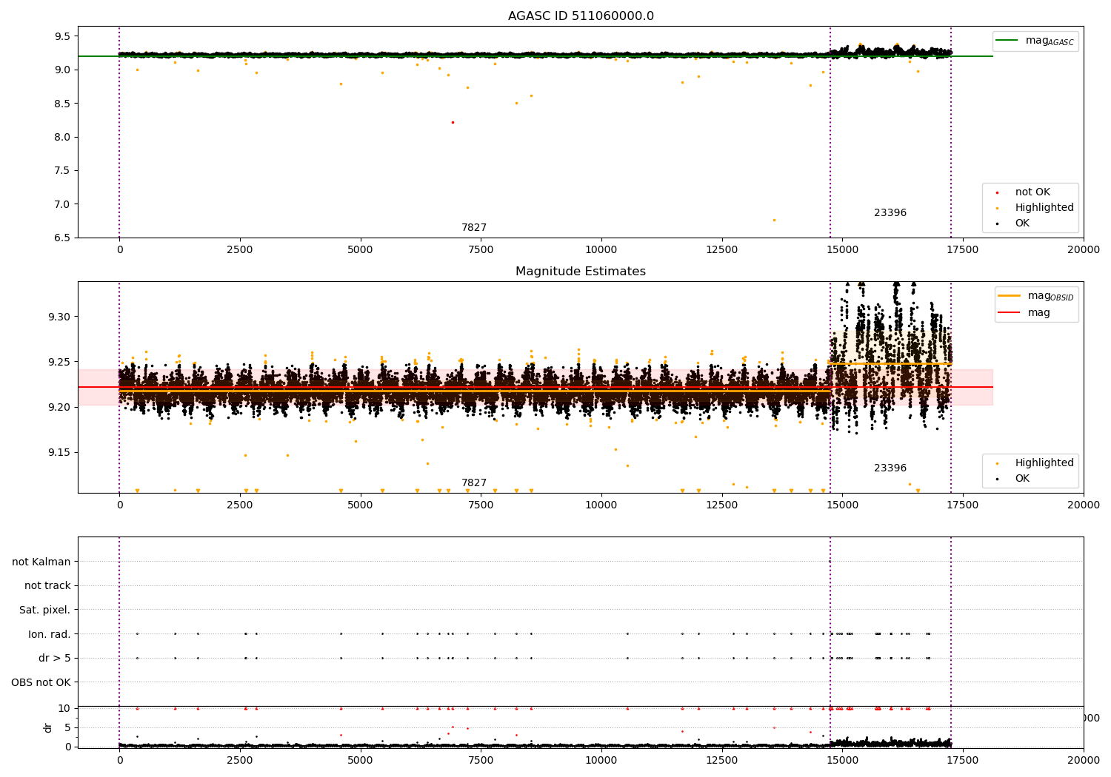Click the 'Ion. rad.' row label

click(50, 634)
